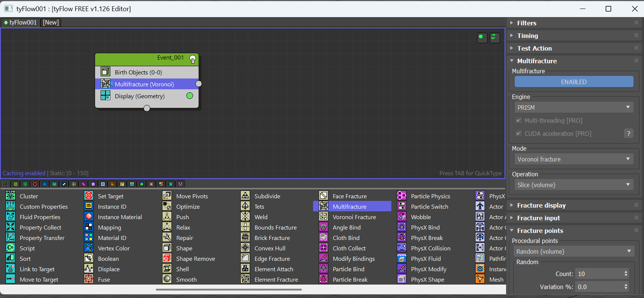Viewport: 644px width, 298px height.
Task: Select the Event_001 header
Action: pos(147,60)
